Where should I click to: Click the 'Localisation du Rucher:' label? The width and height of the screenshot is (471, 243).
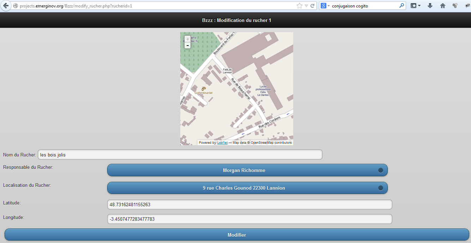coord(27,185)
